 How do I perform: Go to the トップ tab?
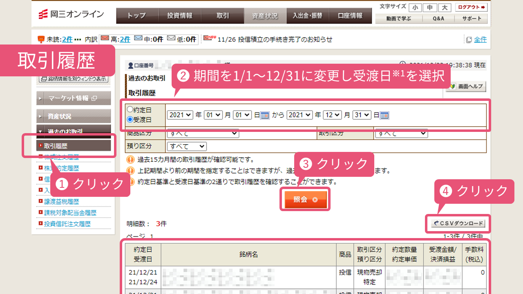click(137, 16)
